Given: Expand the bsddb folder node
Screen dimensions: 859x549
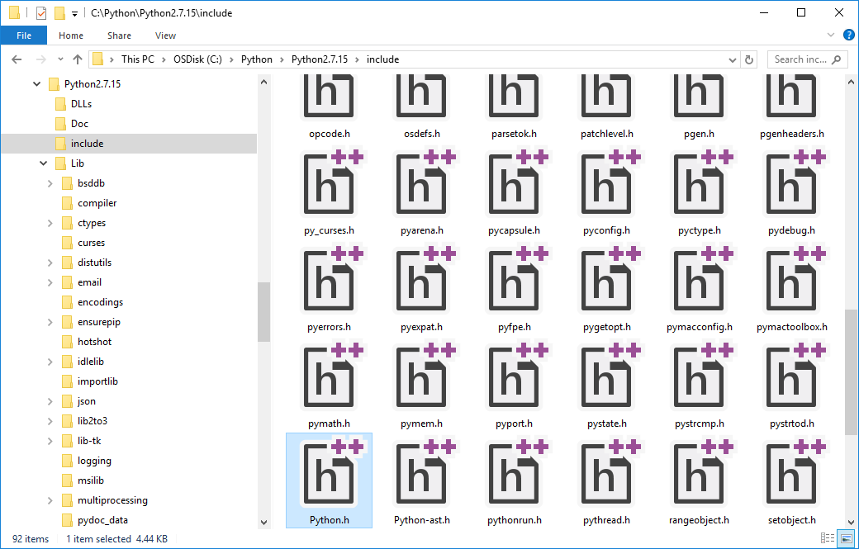Looking at the screenshot, I should 50,183.
